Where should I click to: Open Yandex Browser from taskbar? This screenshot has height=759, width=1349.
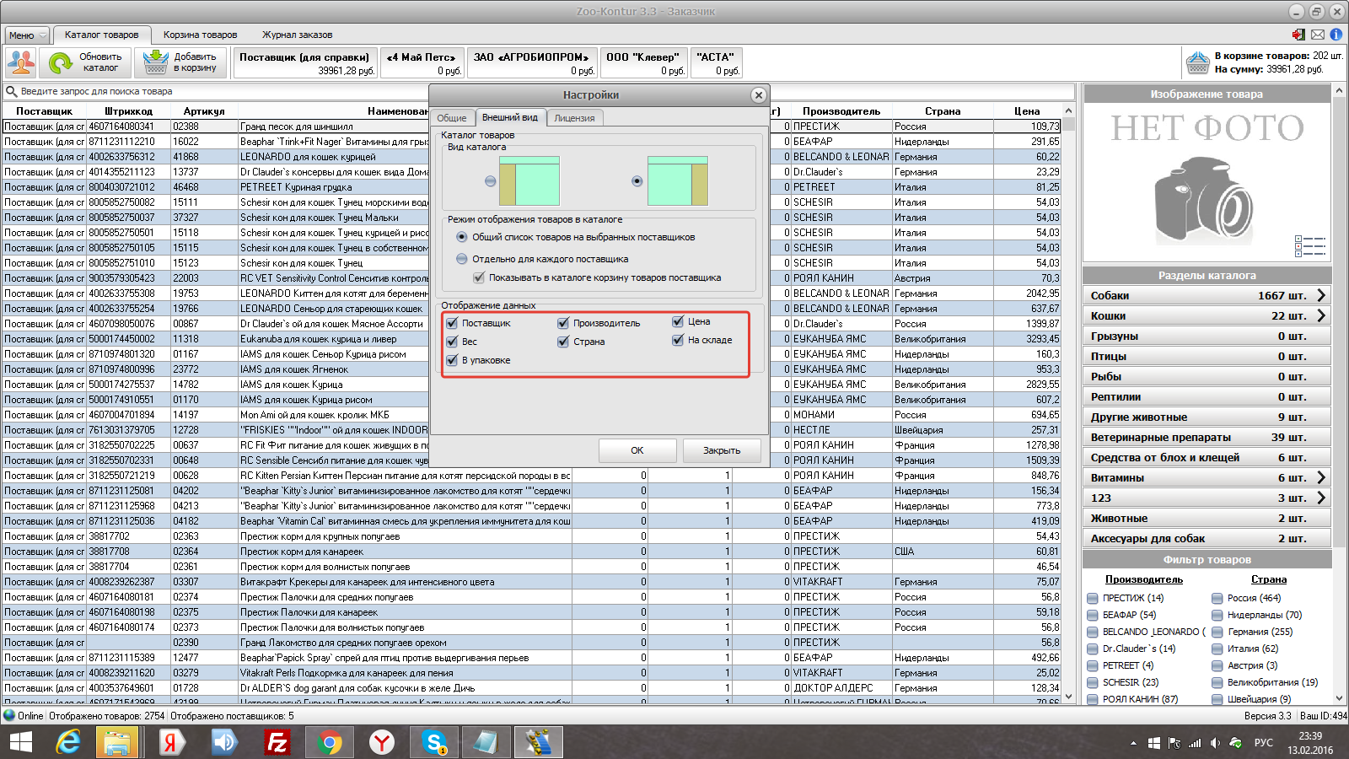382,742
